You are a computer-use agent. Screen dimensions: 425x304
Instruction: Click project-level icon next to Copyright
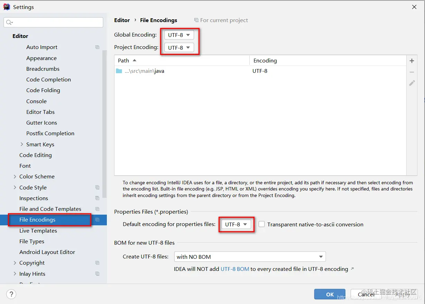coord(98,263)
